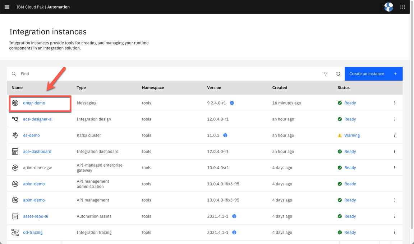
Task: Open the qmgr-demo instance link
Action: click(34, 103)
